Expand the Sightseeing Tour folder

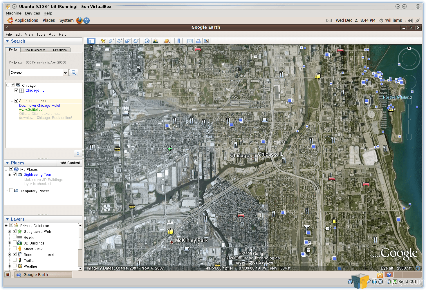click(x=10, y=175)
